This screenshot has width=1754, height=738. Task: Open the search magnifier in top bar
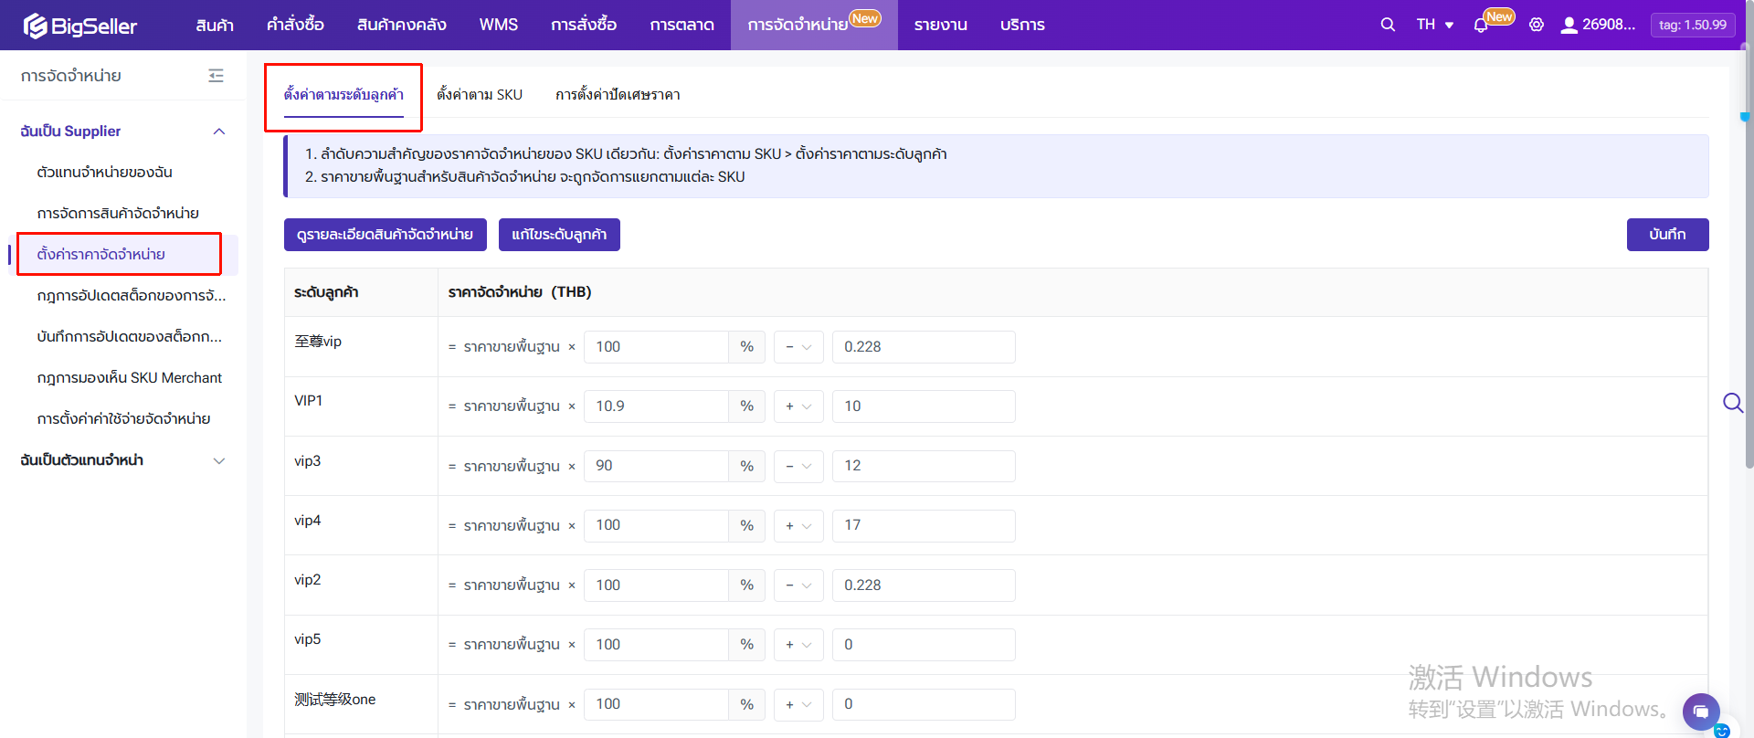click(x=1388, y=25)
